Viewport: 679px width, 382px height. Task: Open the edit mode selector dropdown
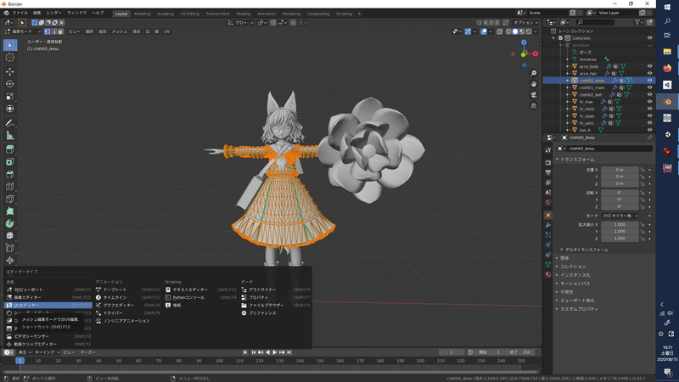tap(21, 31)
